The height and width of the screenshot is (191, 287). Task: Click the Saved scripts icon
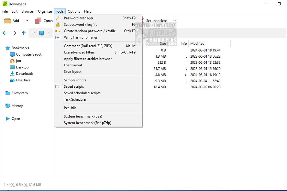58,87
